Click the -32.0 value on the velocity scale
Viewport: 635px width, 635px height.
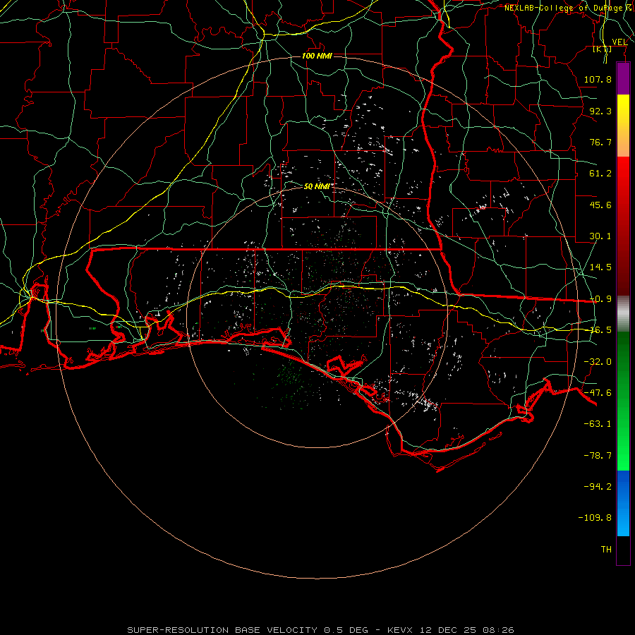pos(598,362)
